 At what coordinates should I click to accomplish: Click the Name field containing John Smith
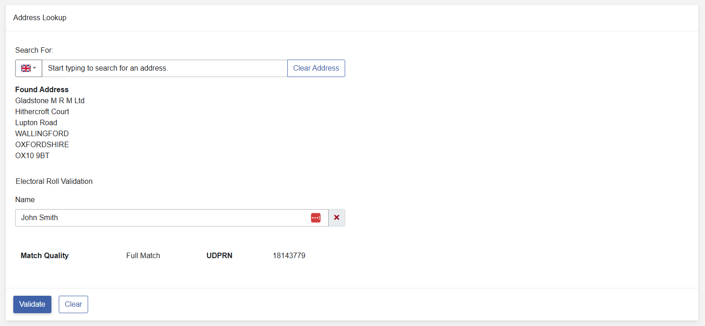pos(172,218)
